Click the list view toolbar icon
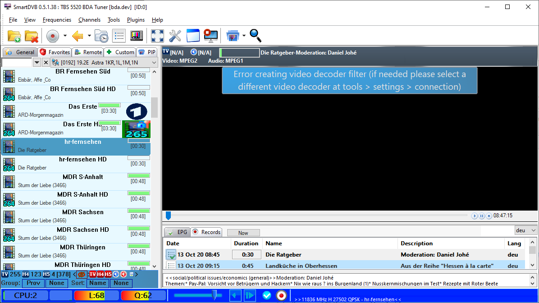Screen dimensions: 539x303 [119, 36]
